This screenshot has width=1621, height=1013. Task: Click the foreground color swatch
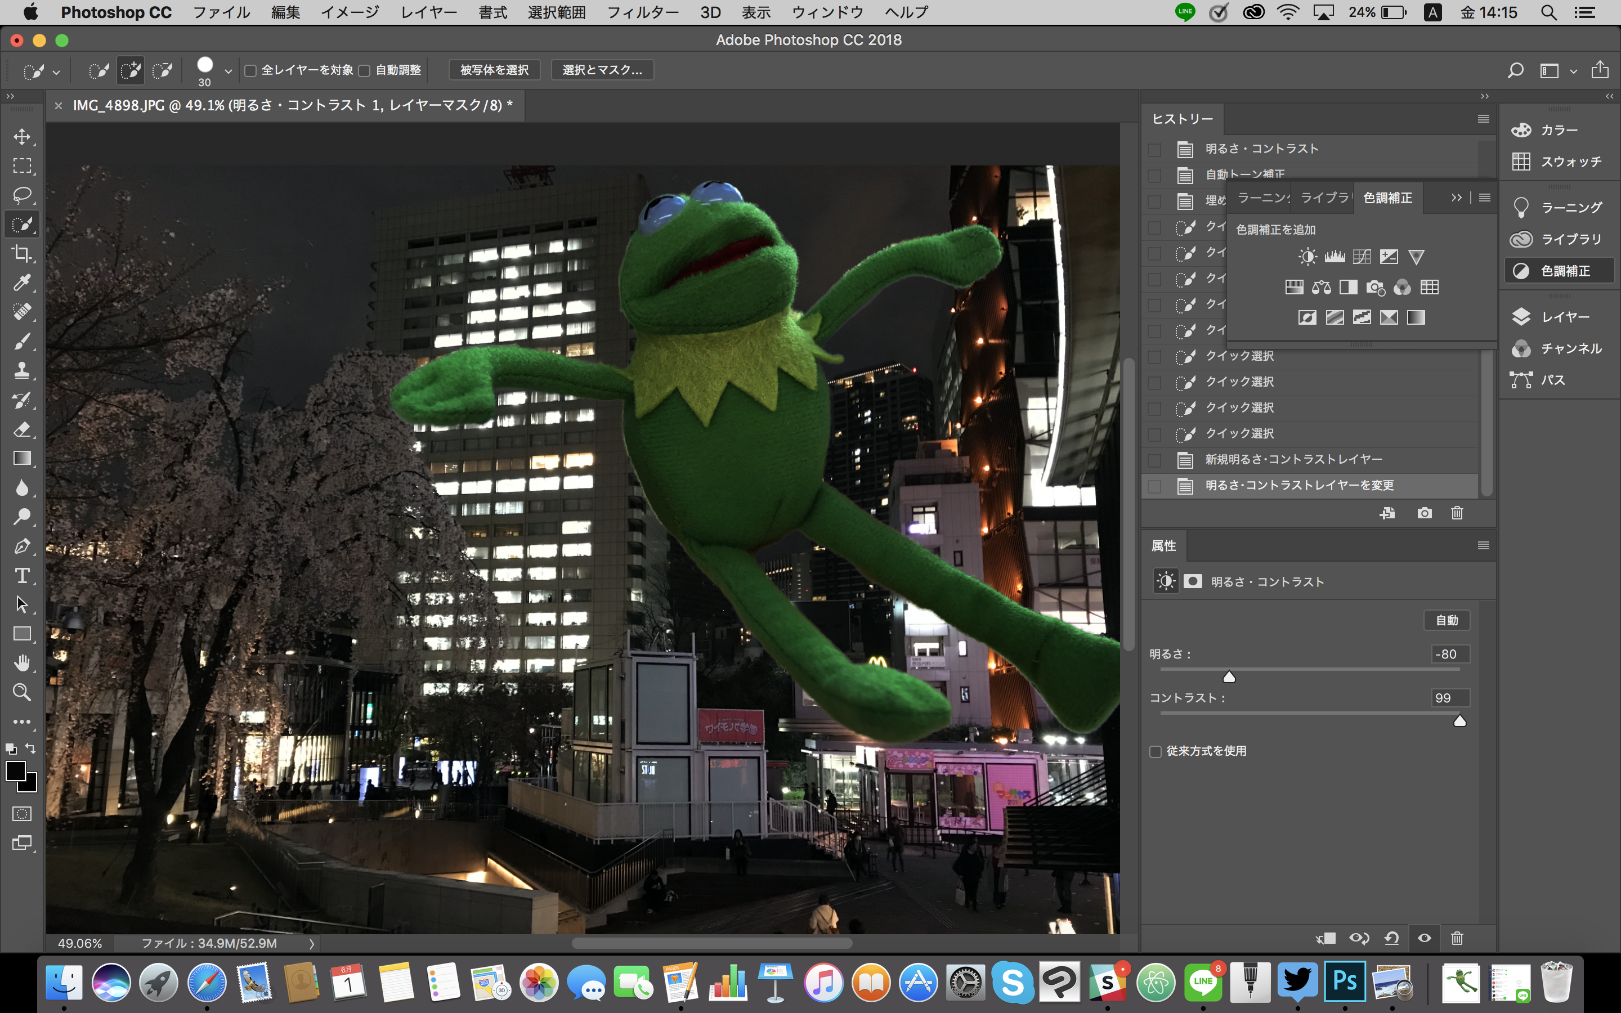tap(15, 771)
